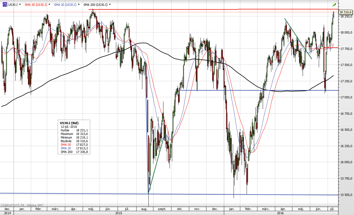Screen dimensions: 354x215
Task: Click the SMA 200 (US30.I) black label
Action: (95, 5)
